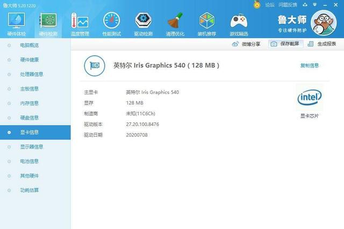This screenshot has height=229, width=344.
Task: Click the 生成报表 generate report button
Action: pyautogui.click(x=322, y=44)
